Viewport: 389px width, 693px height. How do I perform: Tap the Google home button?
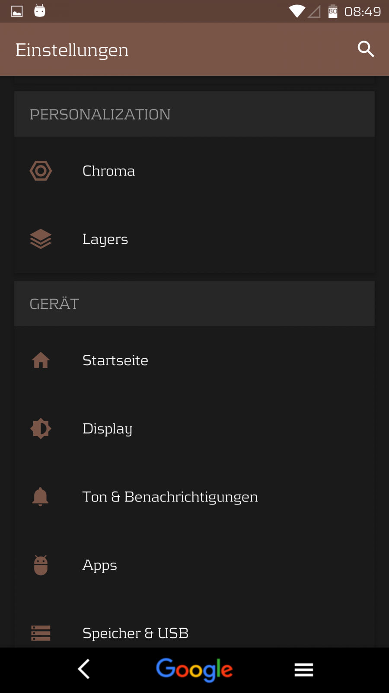click(194, 670)
